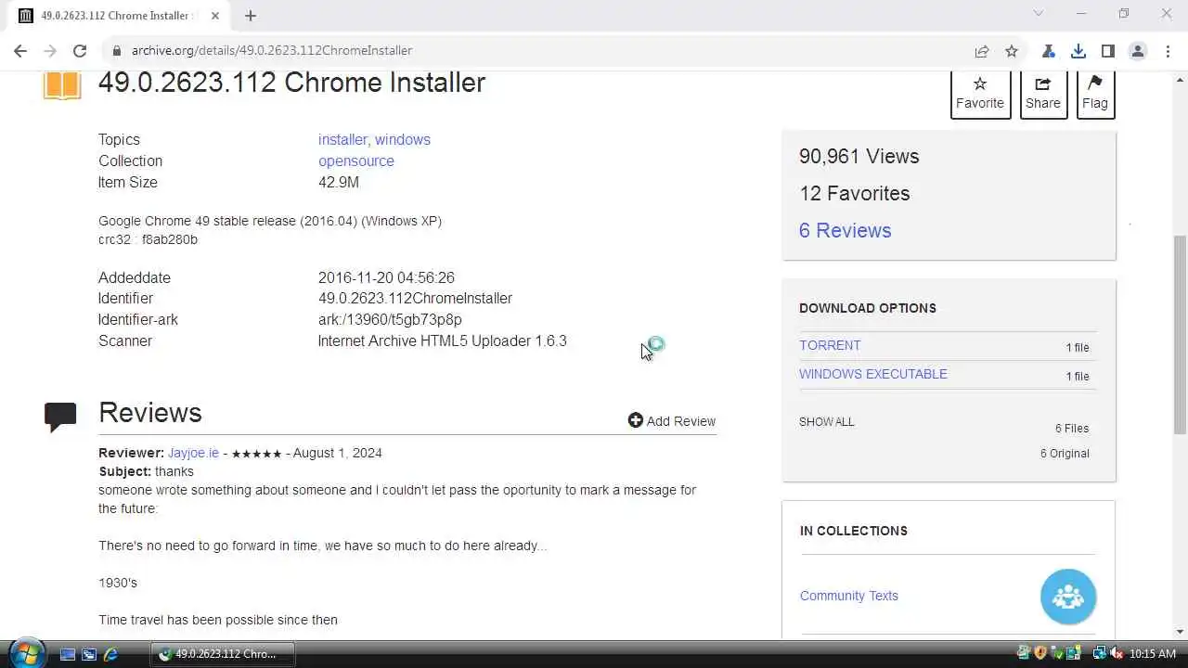Click the 10:15 AM clock
The width and height of the screenshot is (1188, 668).
(x=1153, y=654)
